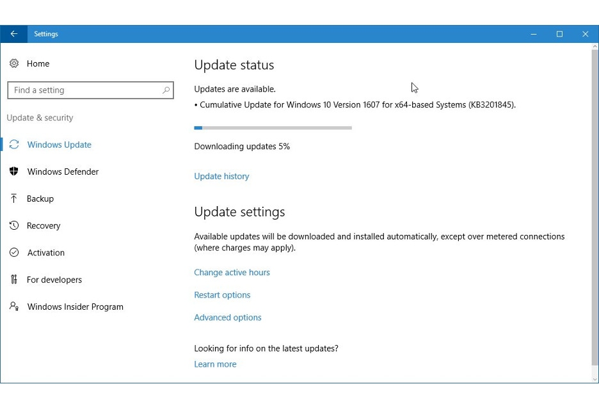This screenshot has width=599, height=409.
Task: Focus the Find a setting search box
Action: 90,90
